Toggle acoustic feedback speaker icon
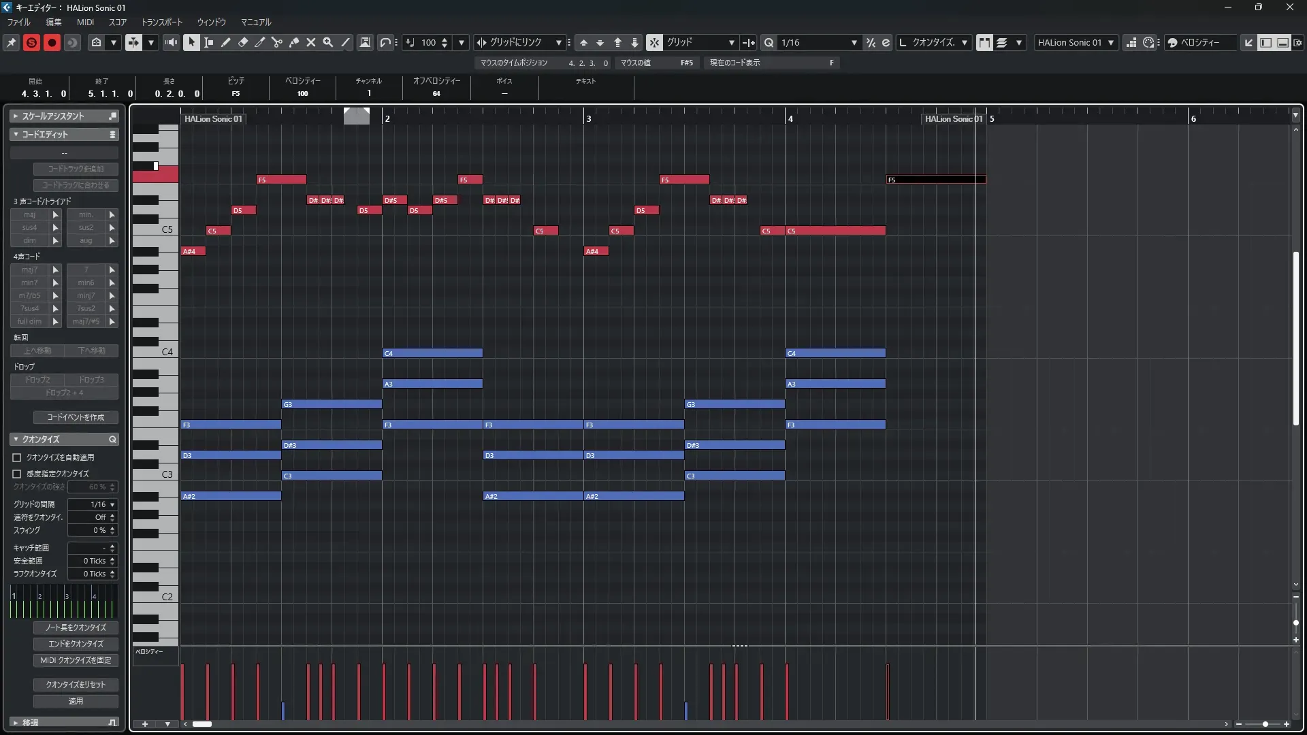This screenshot has height=735, width=1307. pos(171,42)
